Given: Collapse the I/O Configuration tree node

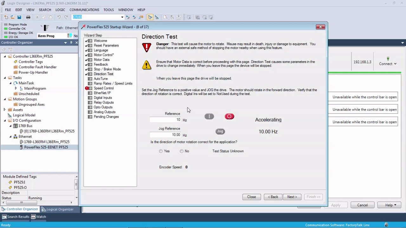Looking at the screenshot, I should (x=5, y=121).
